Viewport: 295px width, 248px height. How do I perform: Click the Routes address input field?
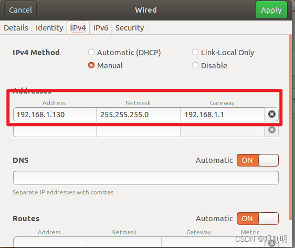click(x=50, y=242)
